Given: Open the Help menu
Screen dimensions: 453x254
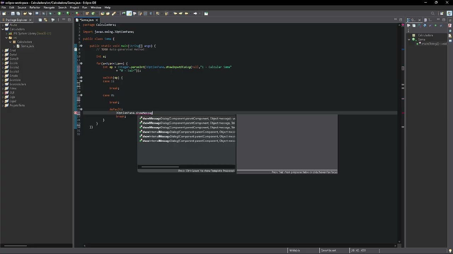Looking at the screenshot, I should click(108, 7).
